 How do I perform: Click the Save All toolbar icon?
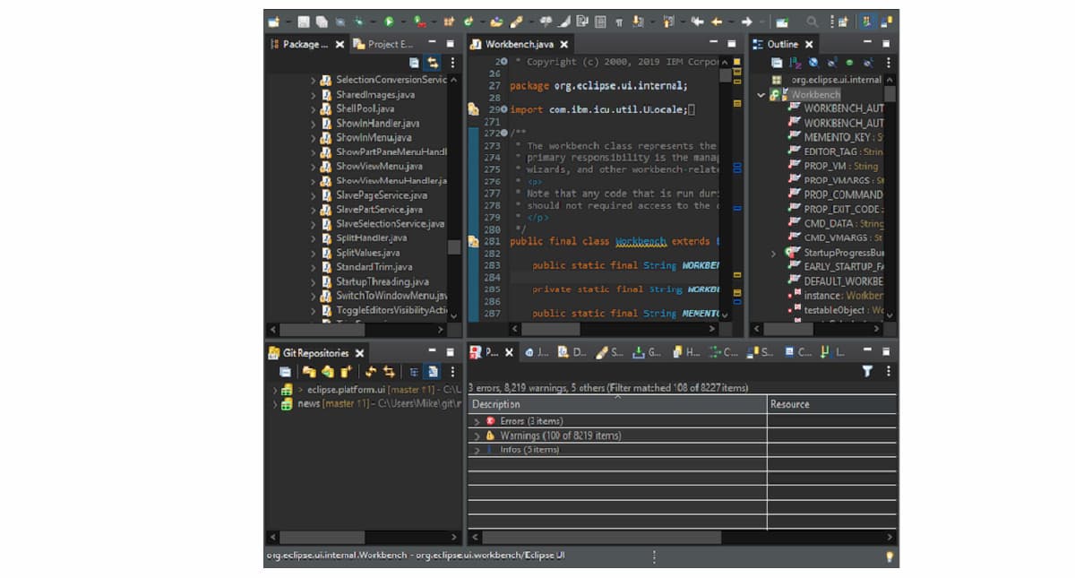(322, 22)
